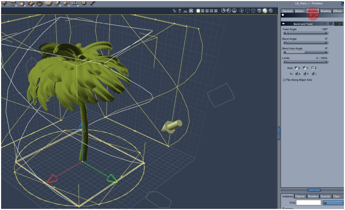345x210 pixels.
Task: Set bend Axis to Z radio button
Action: (x=313, y=68)
